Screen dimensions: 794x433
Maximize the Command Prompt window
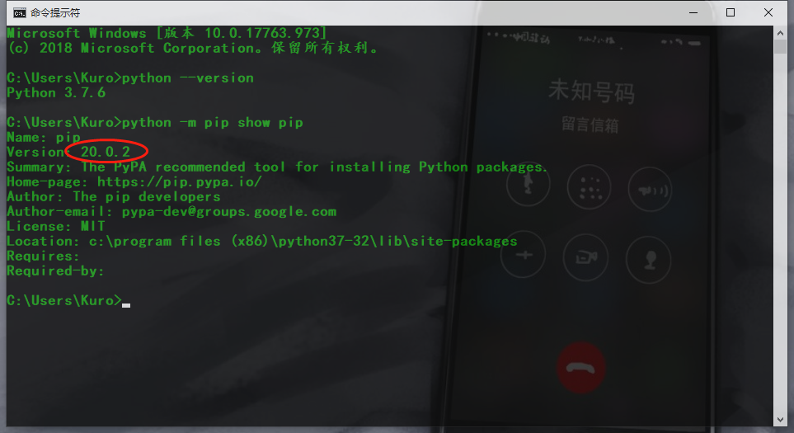pyautogui.click(x=731, y=12)
